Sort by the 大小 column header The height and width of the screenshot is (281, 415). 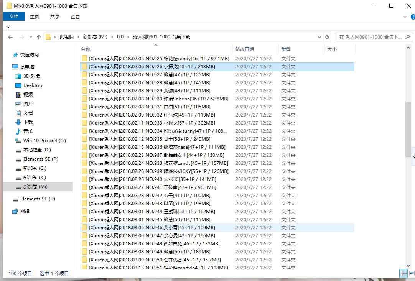(332, 49)
